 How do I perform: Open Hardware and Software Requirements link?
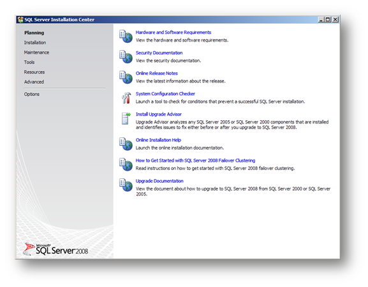coord(173,33)
